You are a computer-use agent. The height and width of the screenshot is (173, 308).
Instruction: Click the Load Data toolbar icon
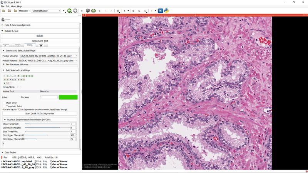(x=4, y=11)
